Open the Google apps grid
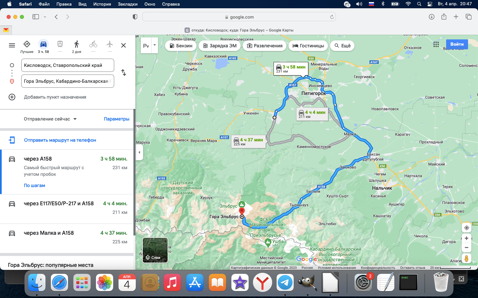478x298 pixels. point(436,44)
